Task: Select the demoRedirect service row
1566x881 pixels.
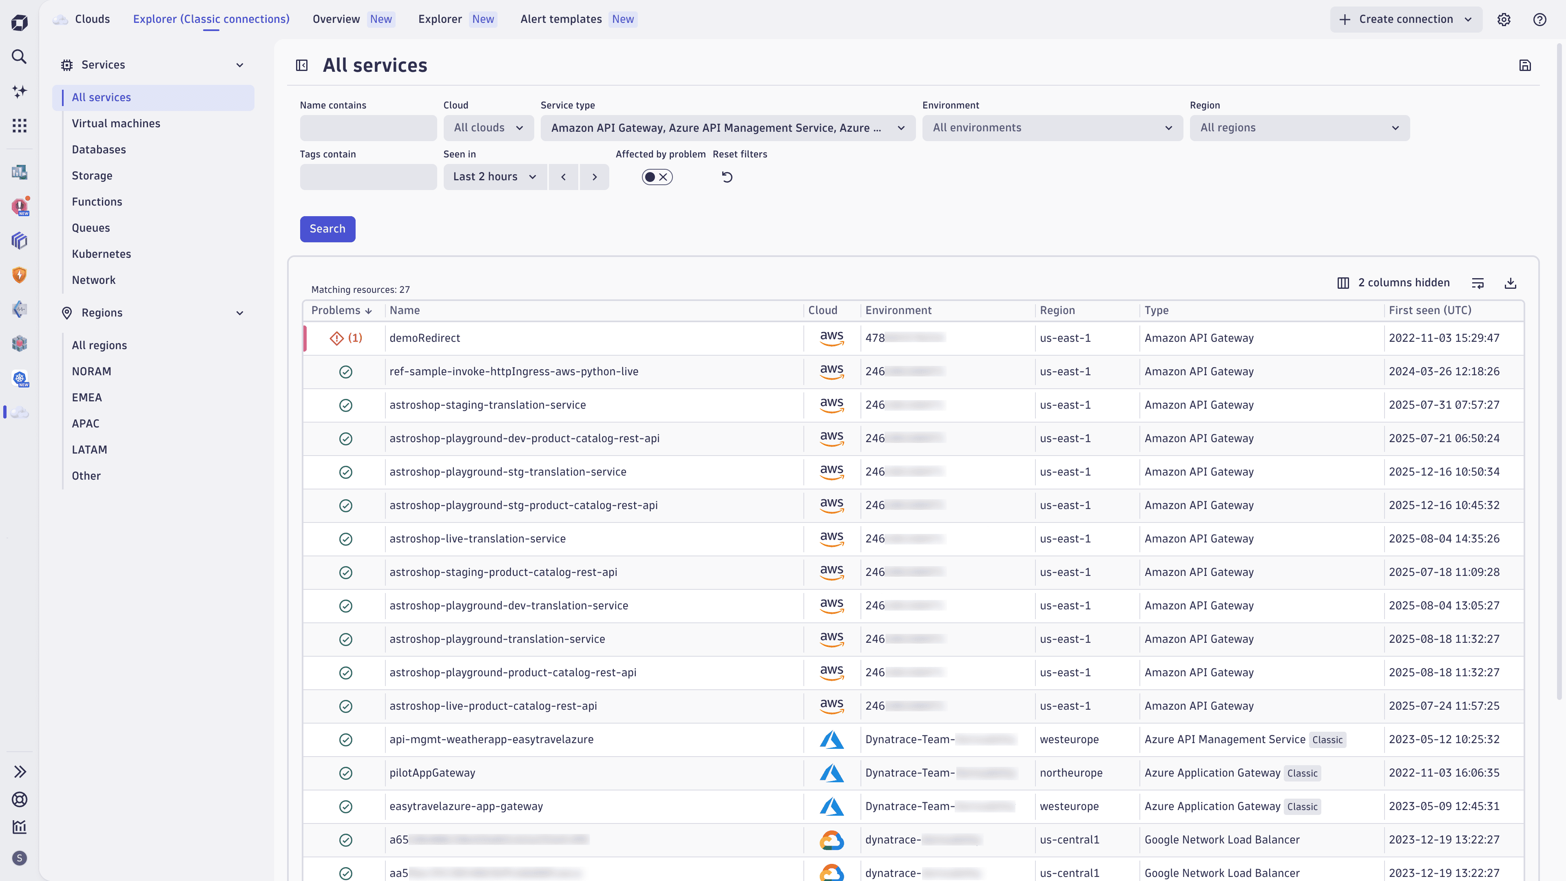Action: 425,338
